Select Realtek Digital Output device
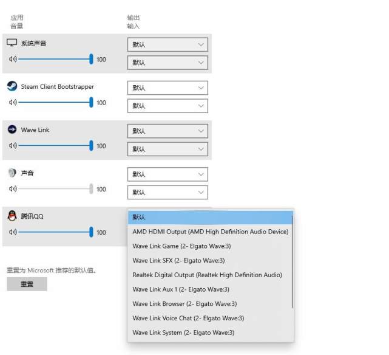Image resolution: width=389 pixels, height=355 pixels. click(x=210, y=275)
